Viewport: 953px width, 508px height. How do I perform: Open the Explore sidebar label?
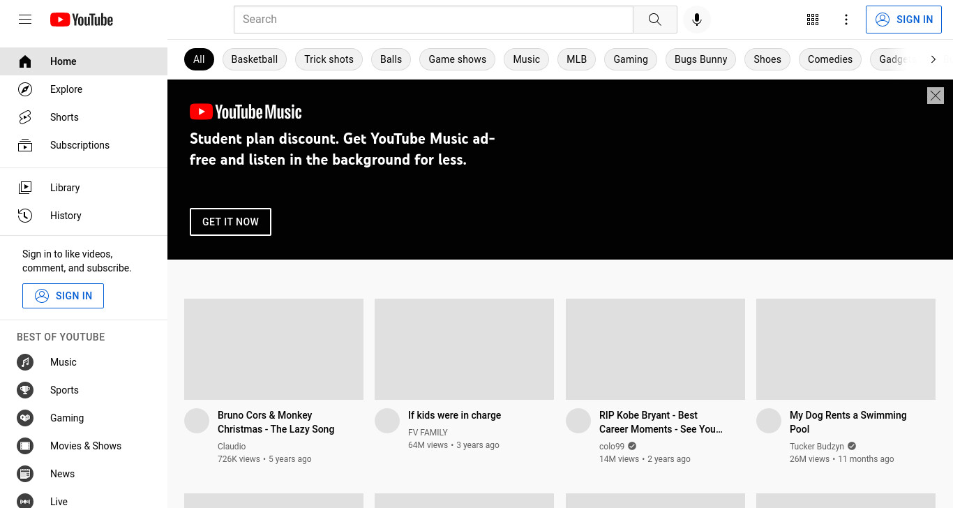[x=66, y=89]
